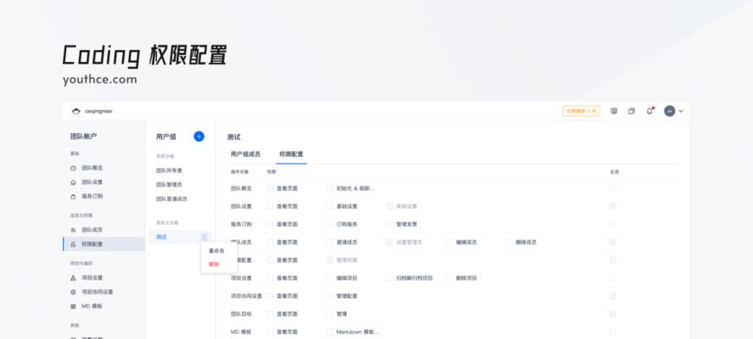Open 团队成员 via its people icon

click(x=73, y=231)
